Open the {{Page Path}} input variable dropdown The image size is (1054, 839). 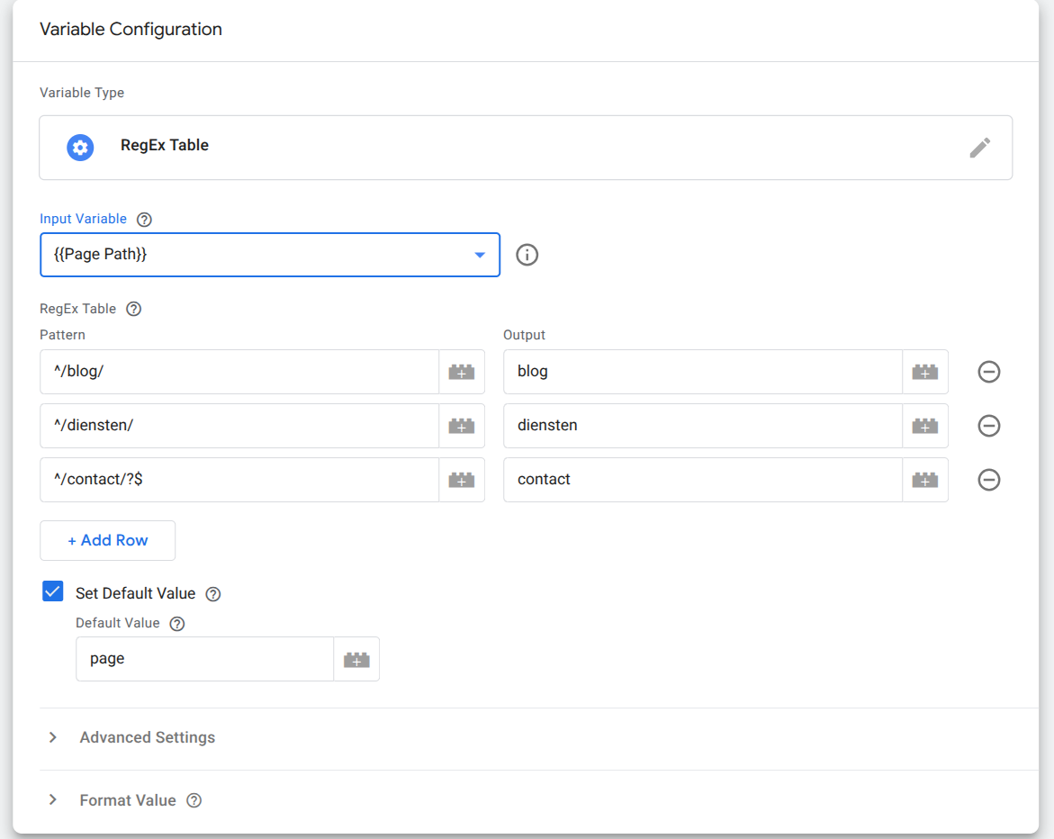[x=270, y=255]
